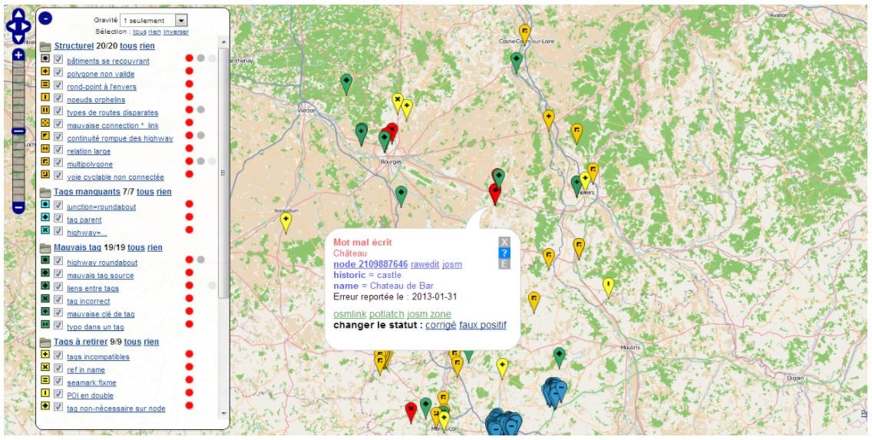
Task: Toggle the 'noeuds orphelins' checkbox
Action: pyautogui.click(x=58, y=99)
